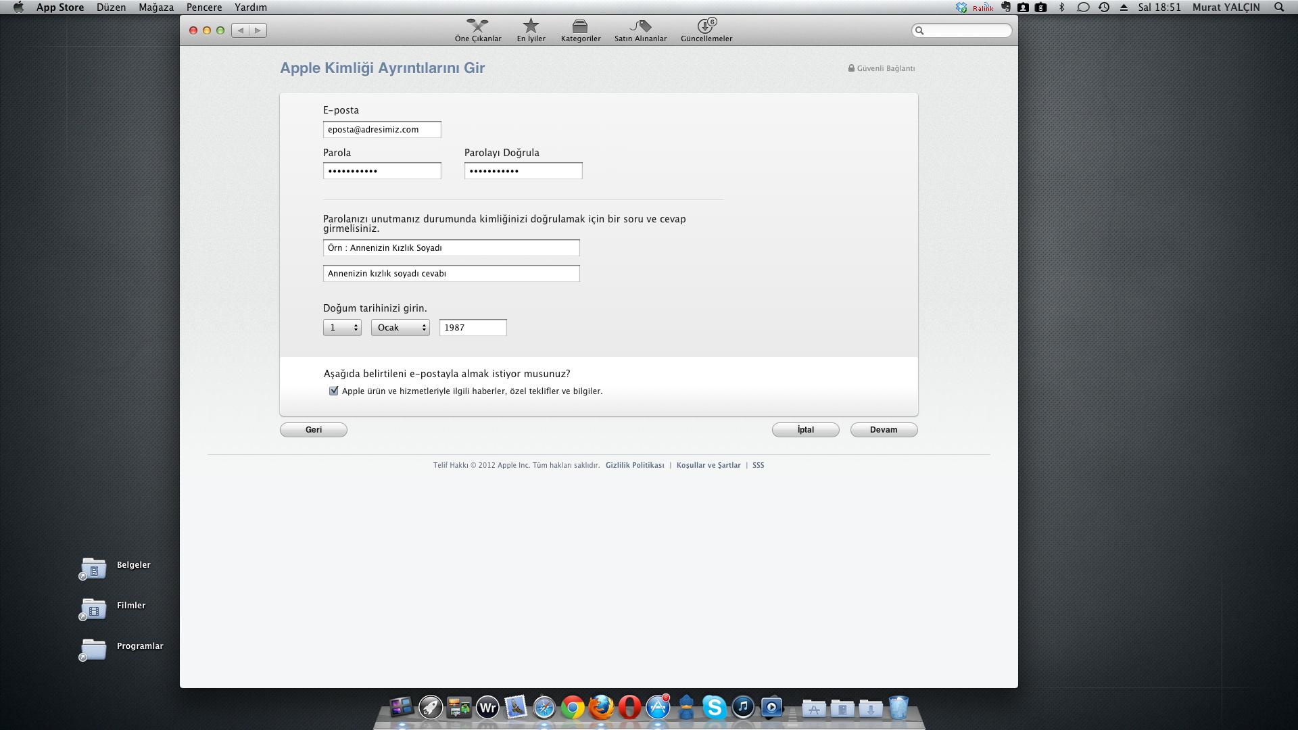This screenshot has width=1298, height=730.
Task: Focus the birth year field
Action: coord(473,328)
